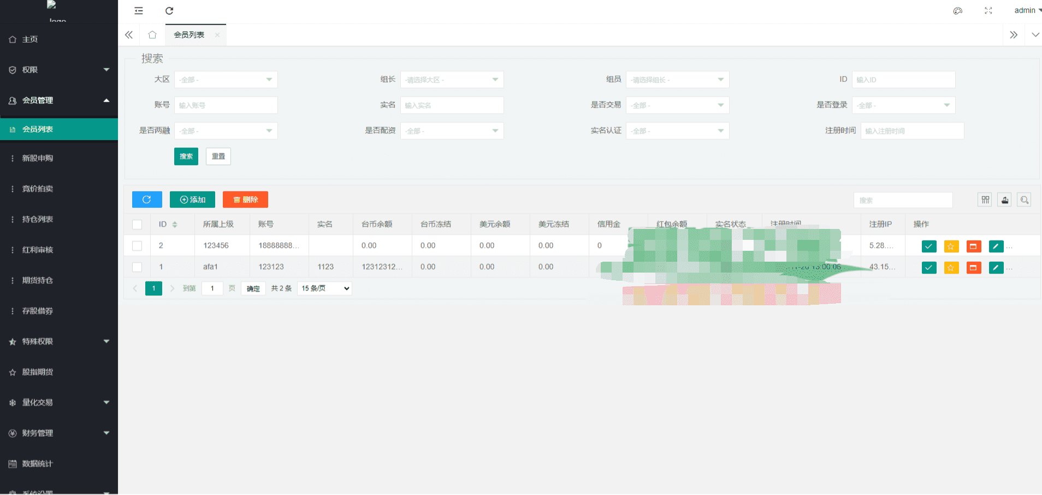The height and width of the screenshot is (495, 1042).
Task: Click the yellow star icon for row ID 2
Action: point(951,246)
